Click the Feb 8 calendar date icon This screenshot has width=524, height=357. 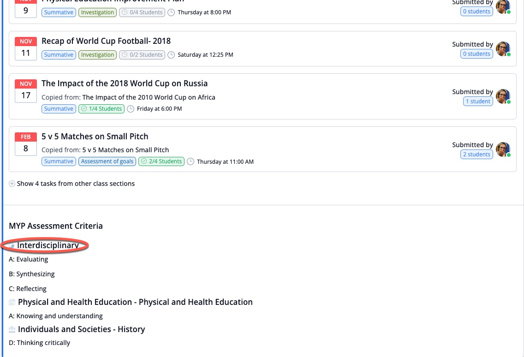(26, 144)
